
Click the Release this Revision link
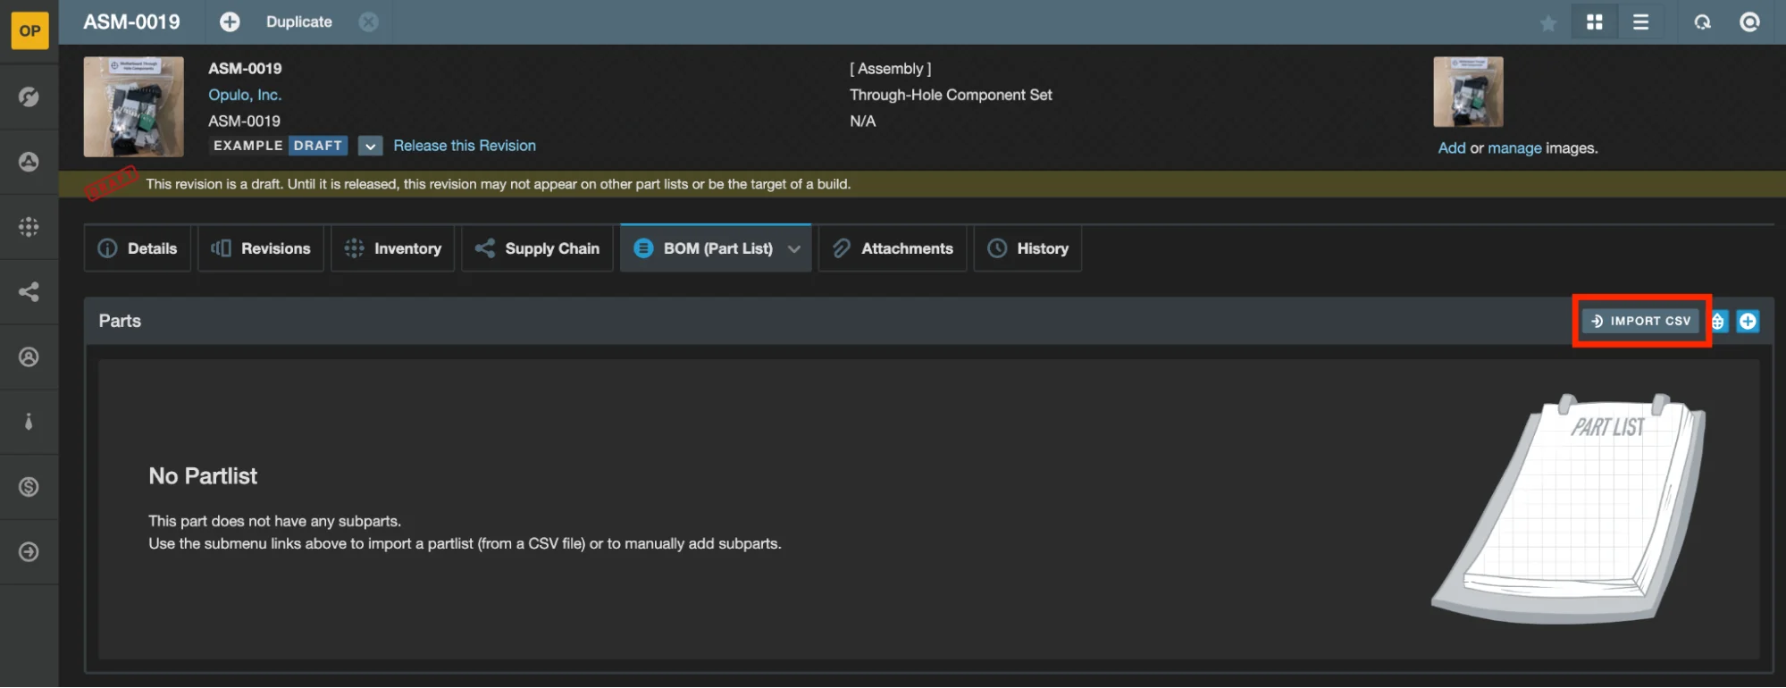click(465, 146)
